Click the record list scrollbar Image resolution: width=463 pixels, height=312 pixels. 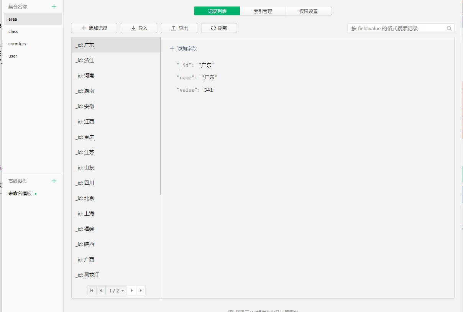(x=160, y=116)
